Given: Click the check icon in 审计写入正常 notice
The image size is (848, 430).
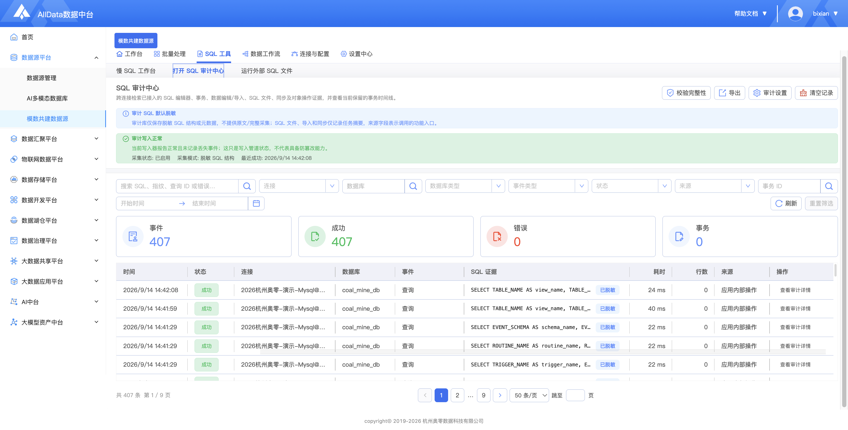Looking at the screenshot, I should (126, 139).
